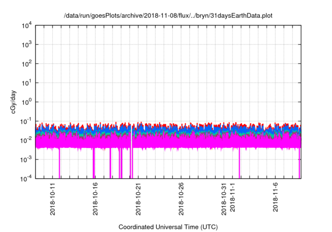
Task: Click the 2018-11-1 date label
Action: pyautogui.click(x=232, y=197)
